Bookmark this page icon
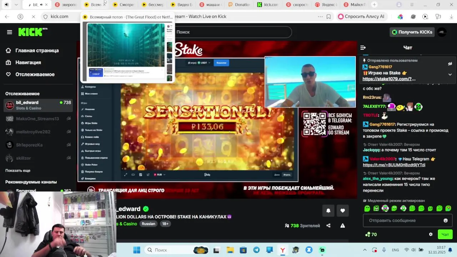This screenshot has width=457, height=257. tap(328, 16)
